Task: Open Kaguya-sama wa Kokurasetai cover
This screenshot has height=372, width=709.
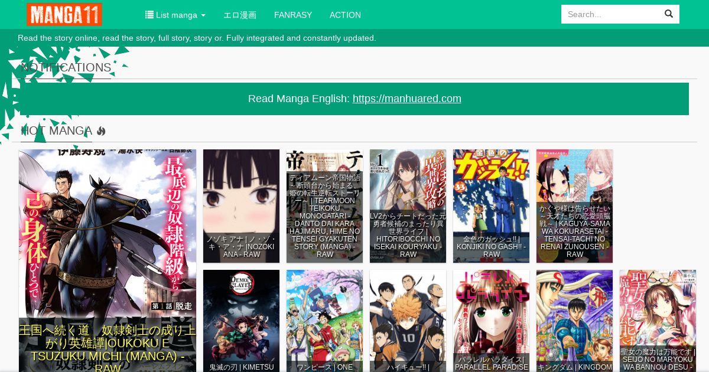Action: point(574,206)
